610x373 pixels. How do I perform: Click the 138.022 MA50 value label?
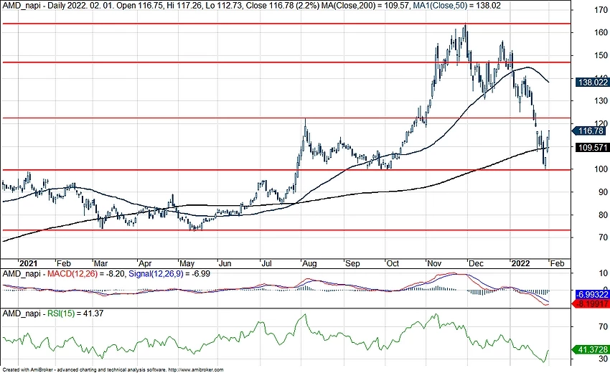592,82
